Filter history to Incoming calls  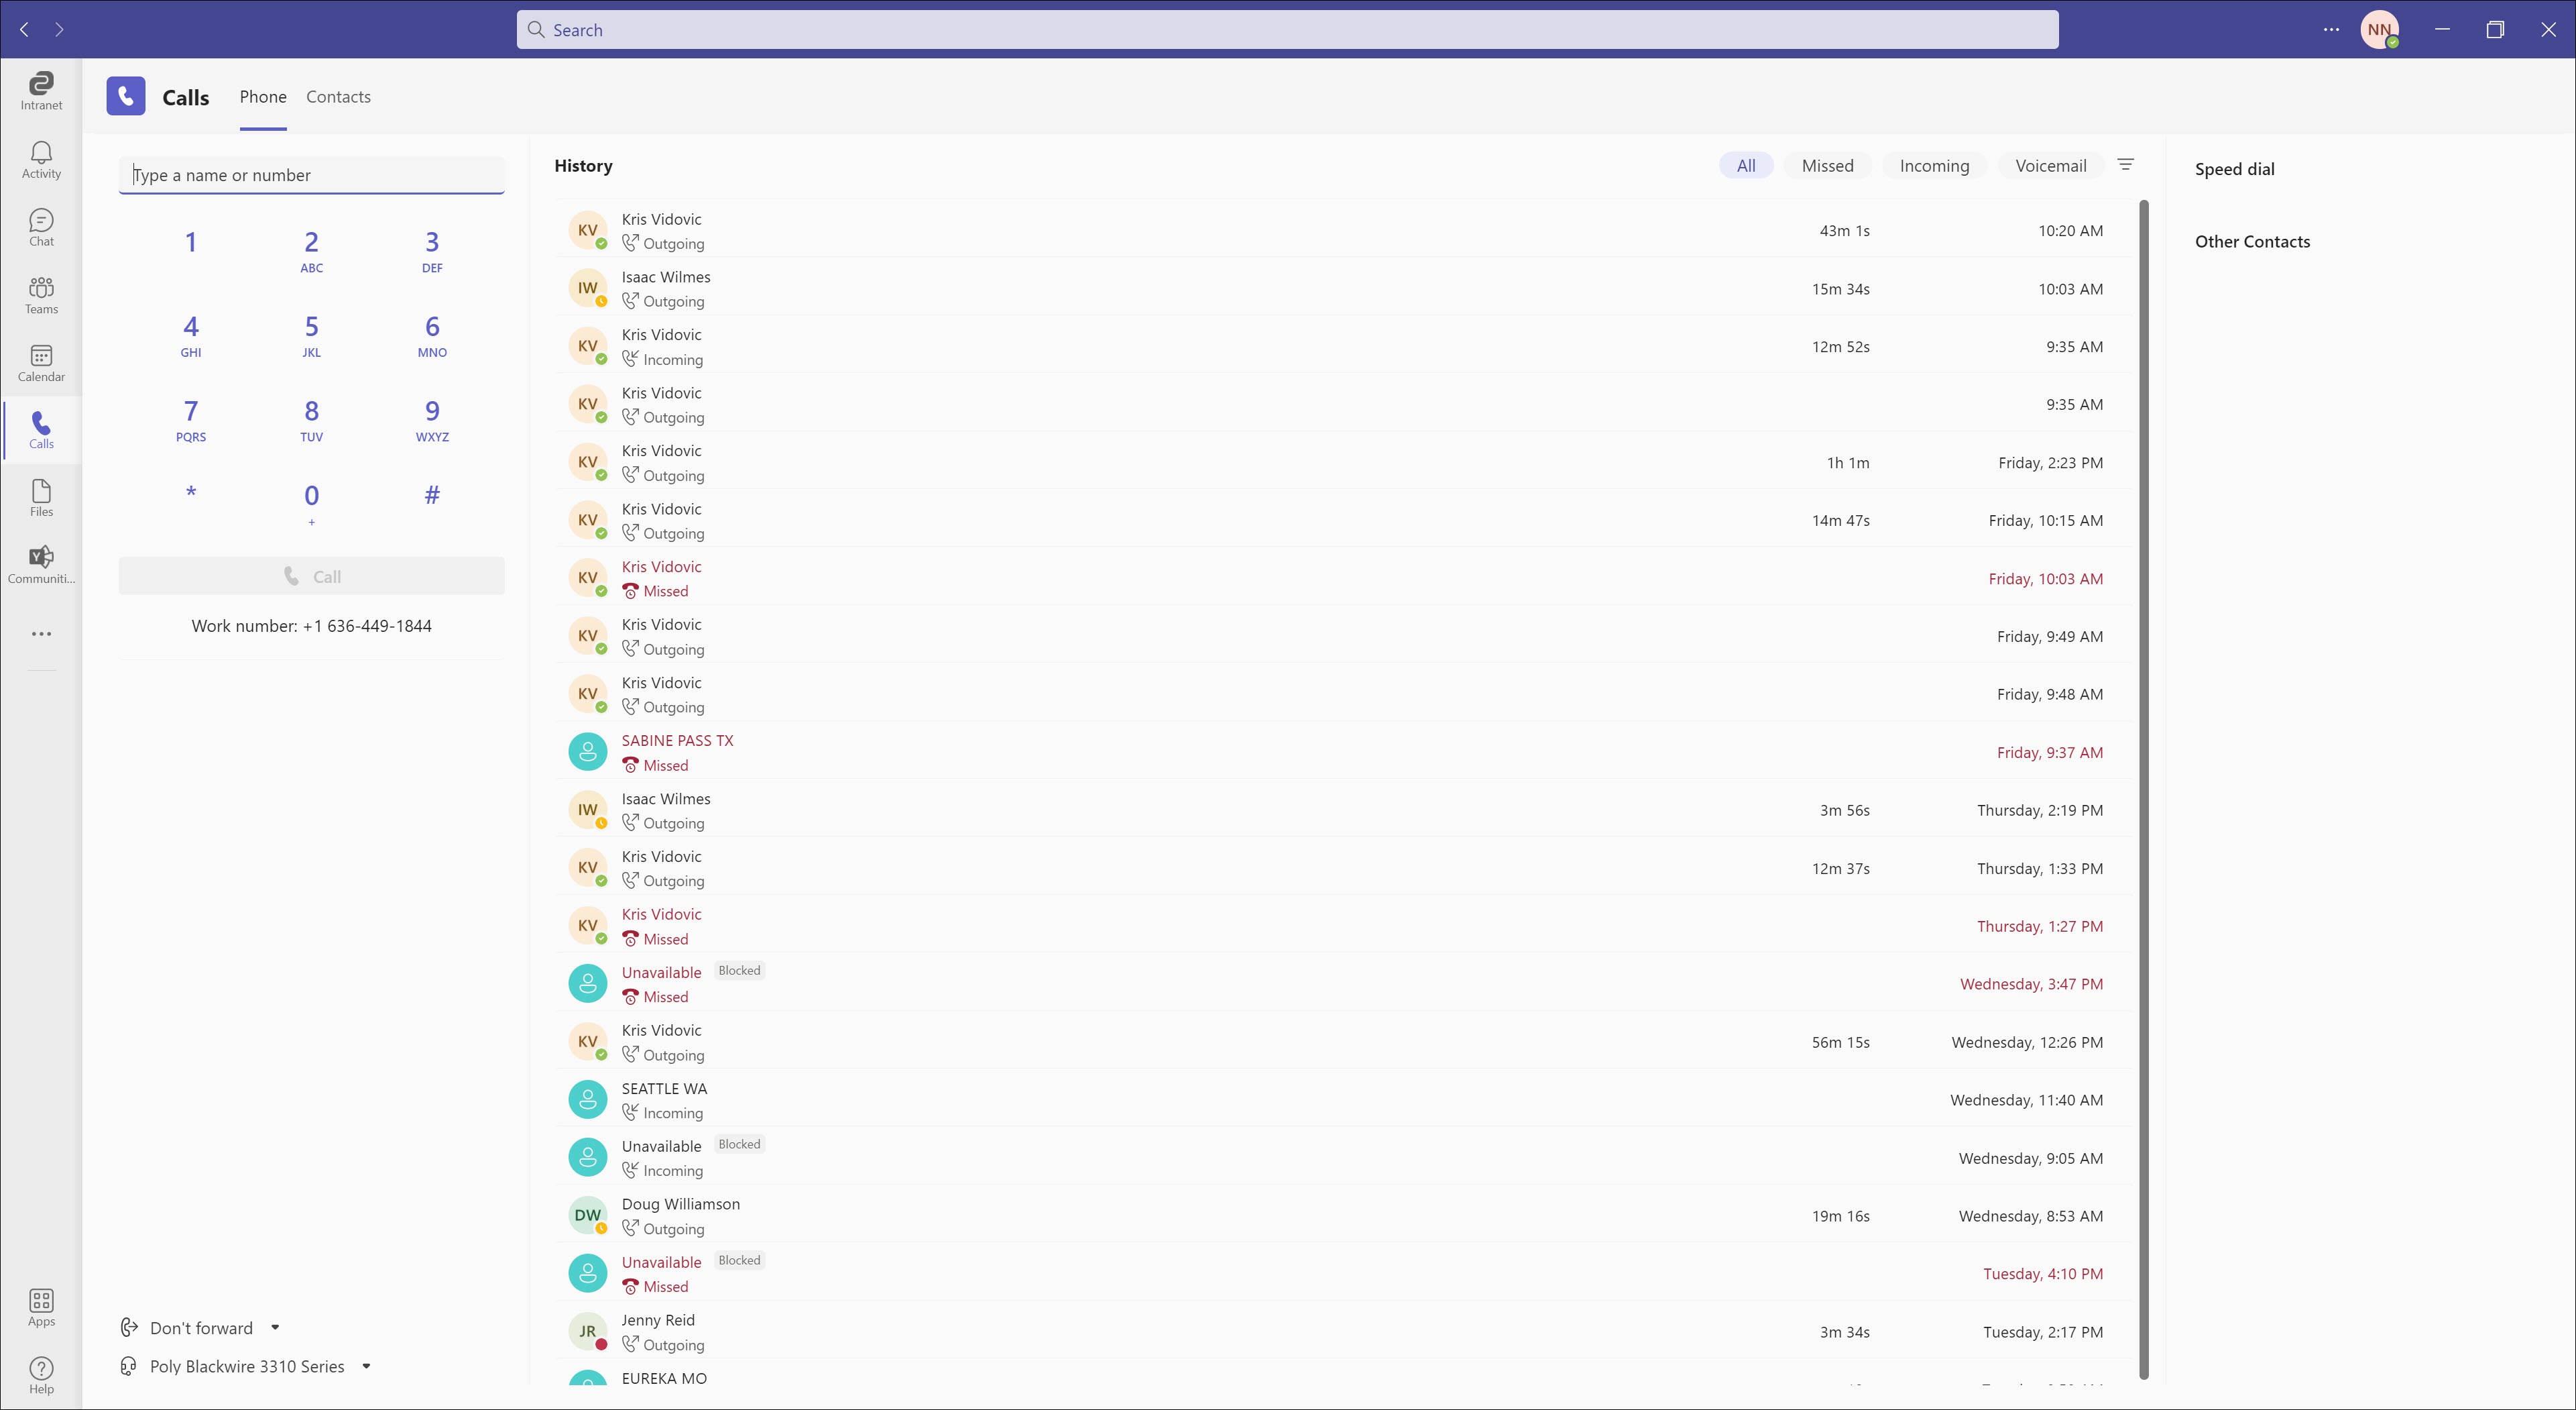[x=1933, y=166]
